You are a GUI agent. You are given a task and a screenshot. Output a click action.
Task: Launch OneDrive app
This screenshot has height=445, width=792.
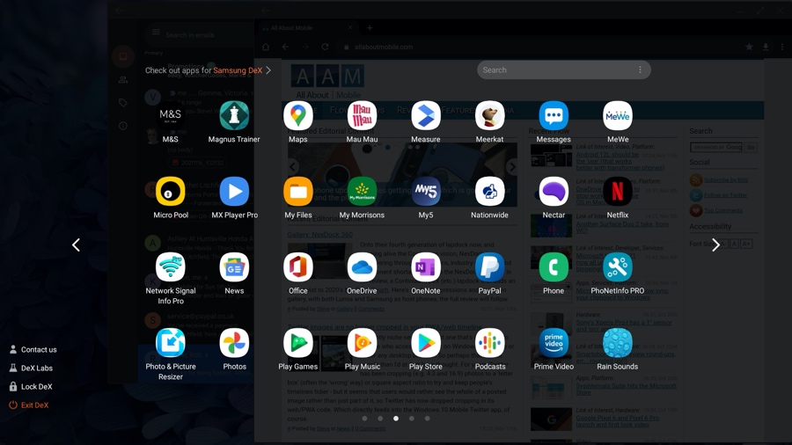[x=362, y=267]
